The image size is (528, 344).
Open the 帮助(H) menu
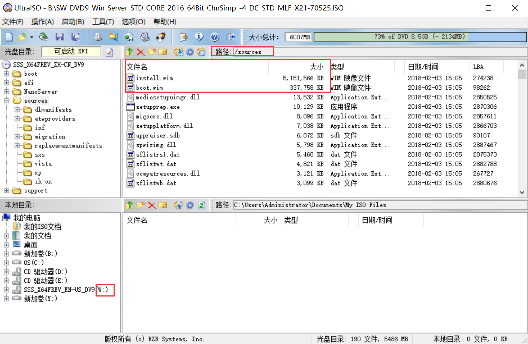pyautogui.click(x=165, y=22)
